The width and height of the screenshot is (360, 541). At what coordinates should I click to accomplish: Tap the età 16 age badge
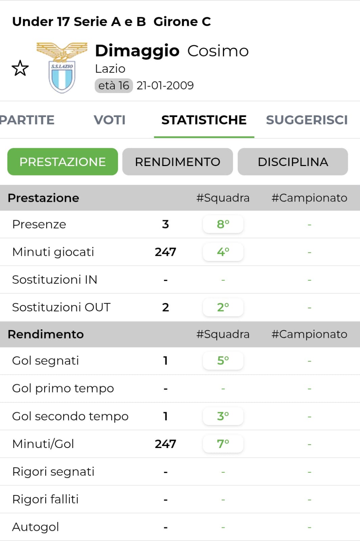(x=114, y=86)
